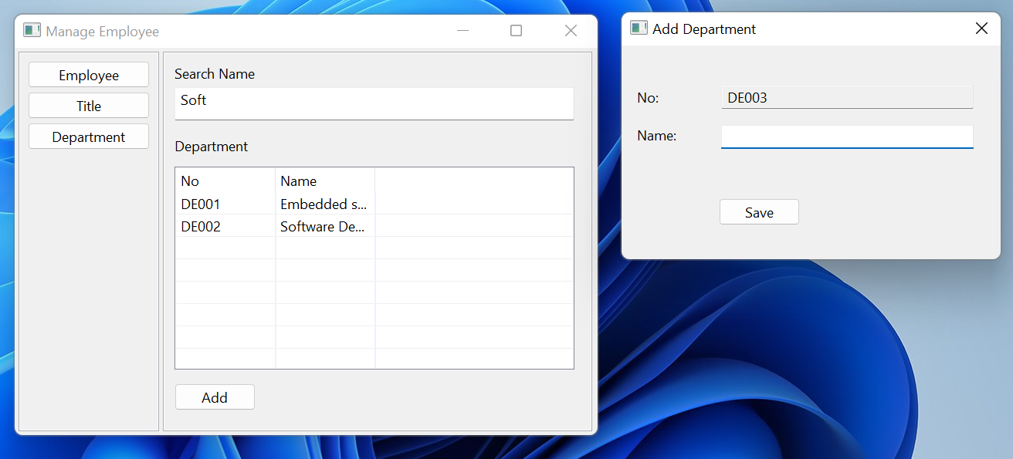Select the Embedded s... department name cell
The height and width of the screenshot is (459, 1013).
[x=325, y=204]
